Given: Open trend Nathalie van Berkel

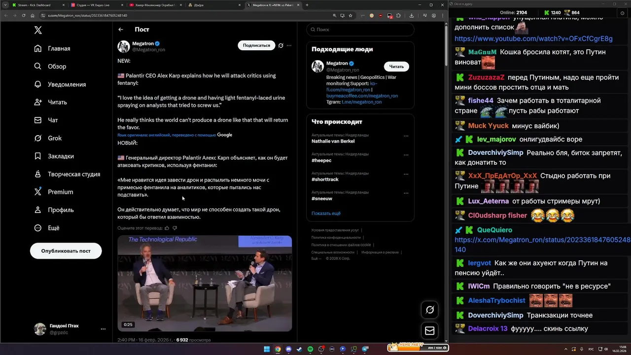Looking at the screenshot, I should pos(333,141).
